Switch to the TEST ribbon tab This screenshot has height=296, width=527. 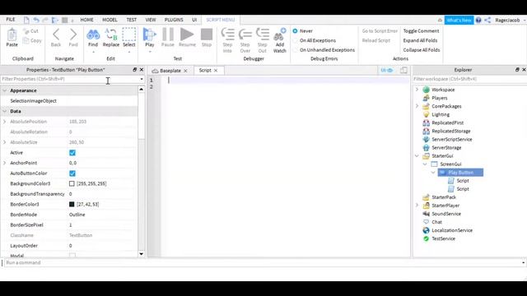click(132, 20)
